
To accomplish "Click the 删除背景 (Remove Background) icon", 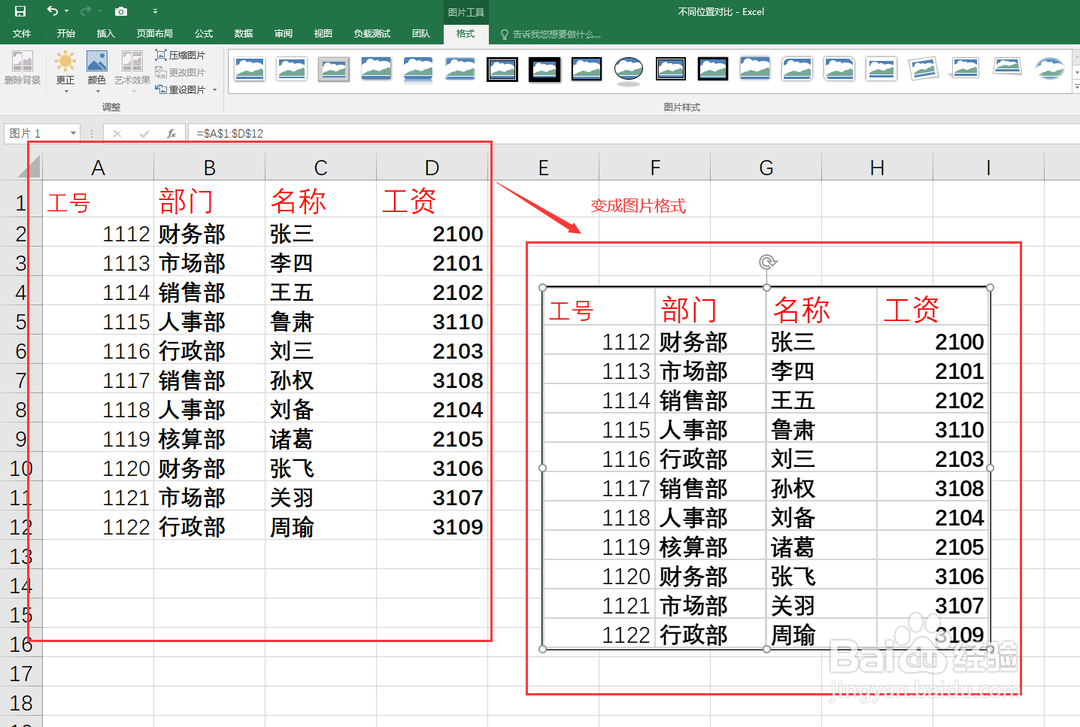I will coord(23,70).
